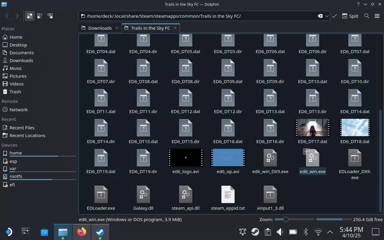Open the search tool
Screen dimensions: 384x240
click(x=367, y=16)
